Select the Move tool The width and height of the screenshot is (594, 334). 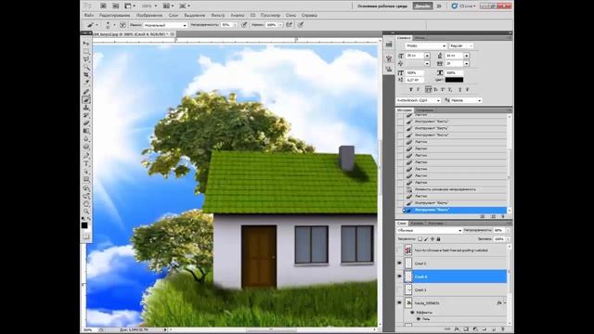86,44
